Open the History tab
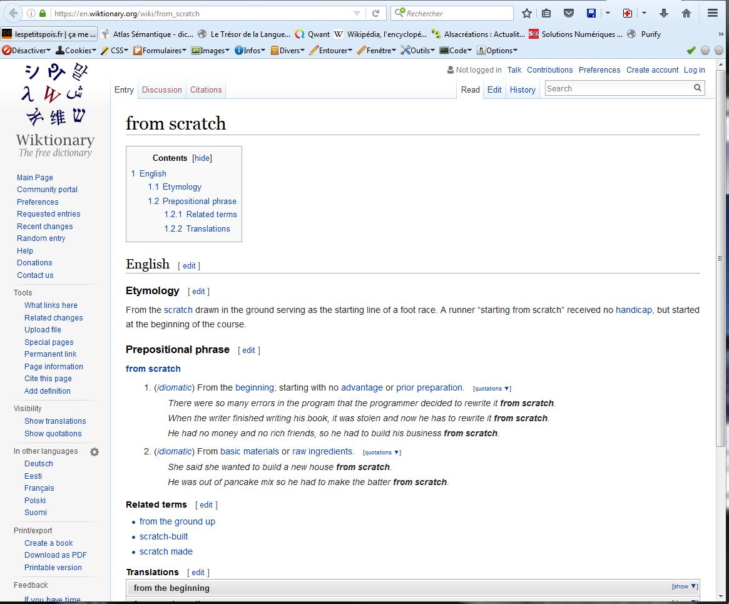Screen dimensions: 729x604 tap(523, 90)
